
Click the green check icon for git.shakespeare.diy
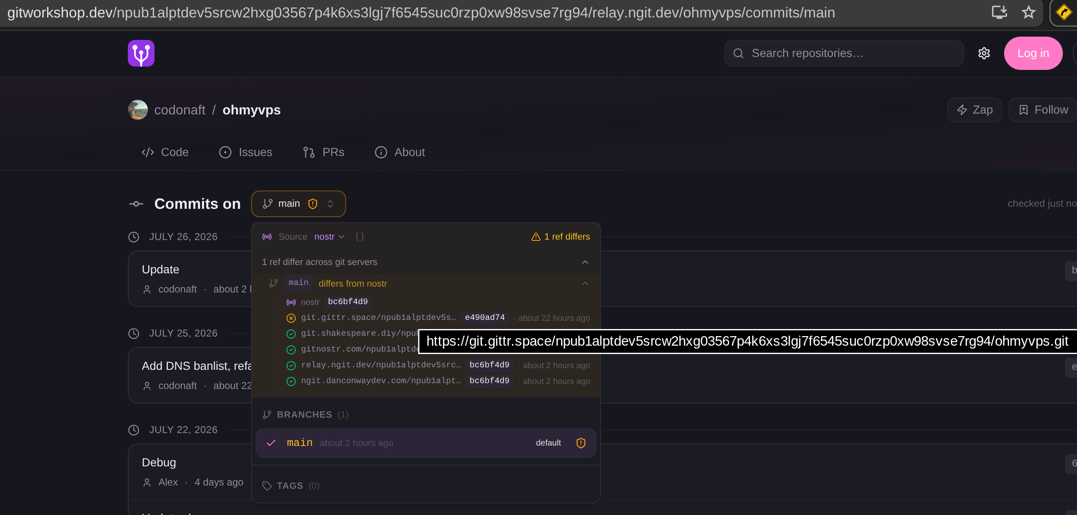click(291, 334)
